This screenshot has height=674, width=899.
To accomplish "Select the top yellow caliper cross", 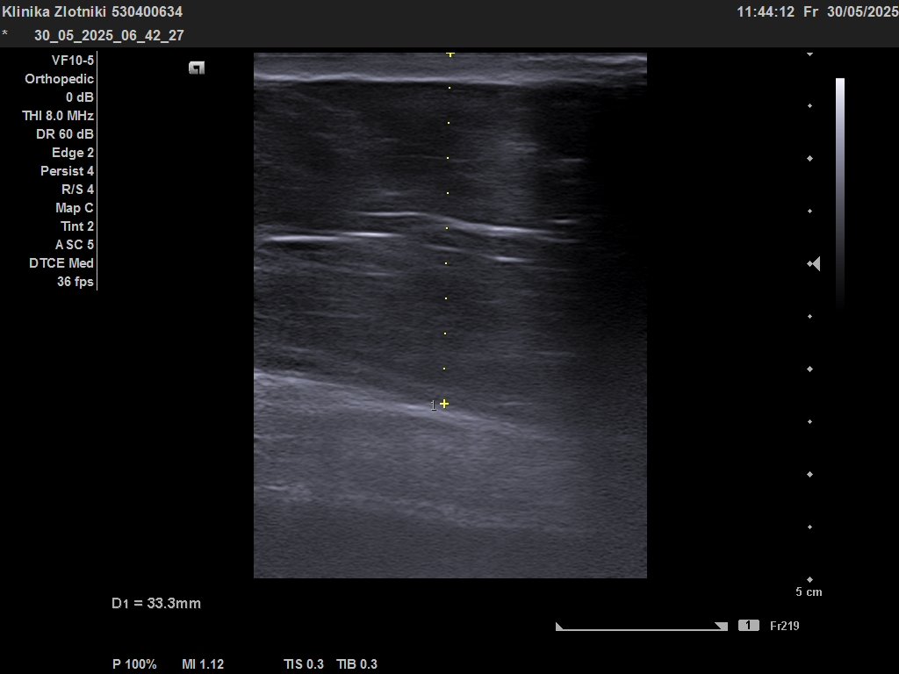I will (x=450, y=54).
